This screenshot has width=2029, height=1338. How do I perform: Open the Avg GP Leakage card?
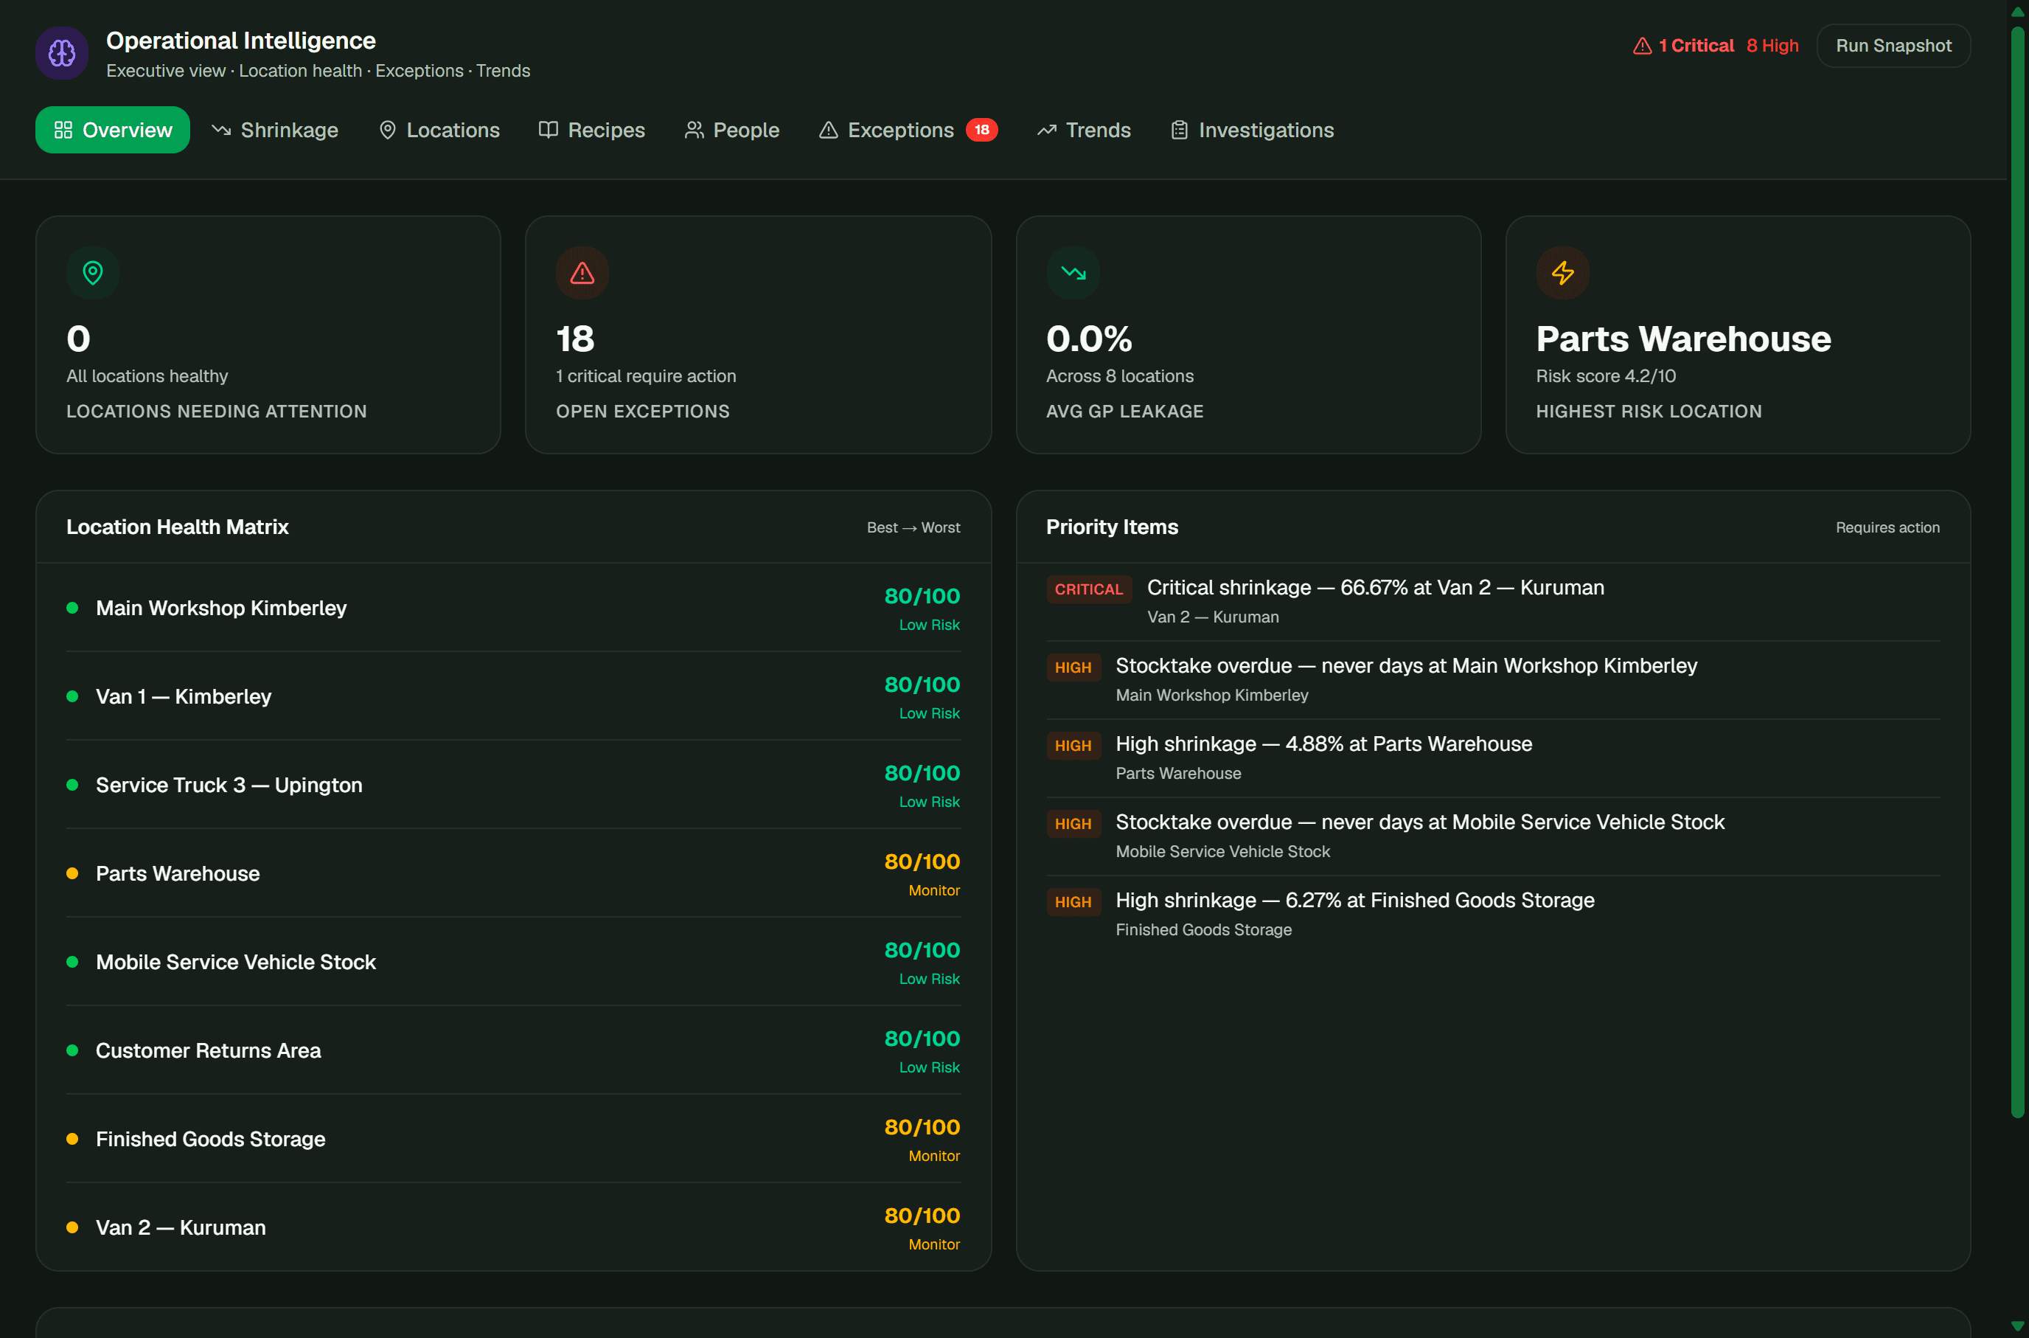tap(1247, 335)
